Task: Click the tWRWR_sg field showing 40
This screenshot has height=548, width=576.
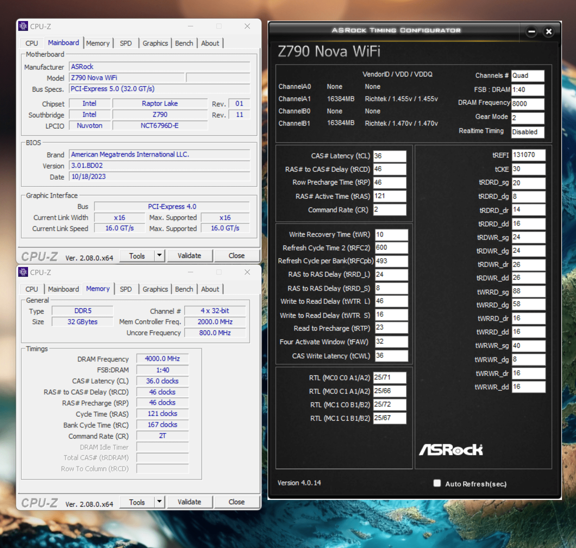Action: pos(528,346)
